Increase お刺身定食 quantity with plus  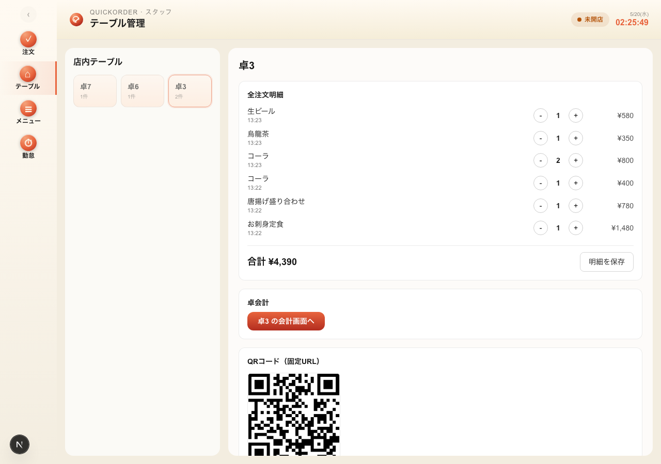coord(576,228)
